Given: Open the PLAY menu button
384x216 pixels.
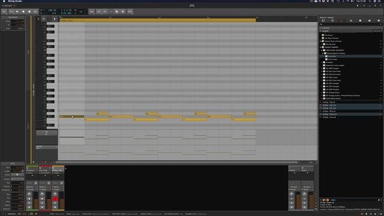Looking at the screenshot, I should click(11, 11).
